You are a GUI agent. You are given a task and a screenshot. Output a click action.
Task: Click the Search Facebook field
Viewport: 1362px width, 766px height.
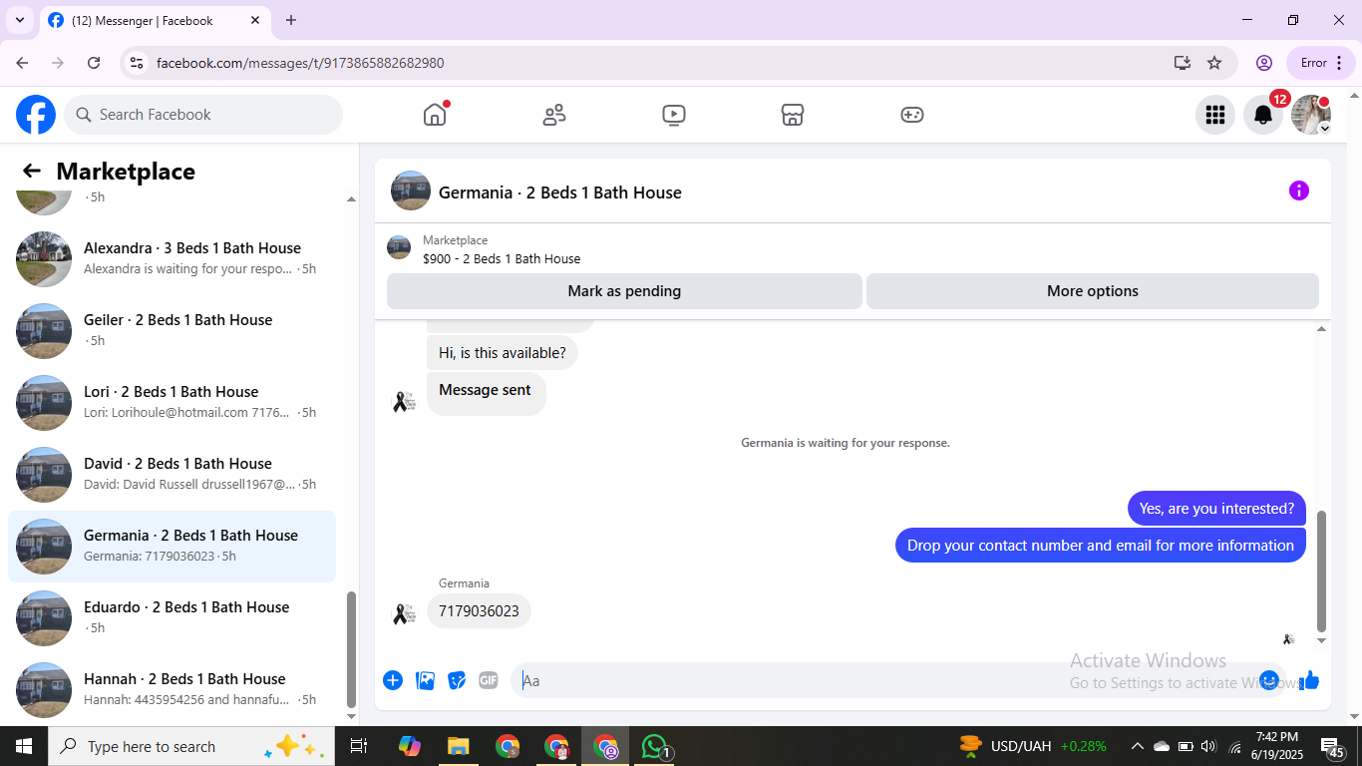(x=203, y=115)
